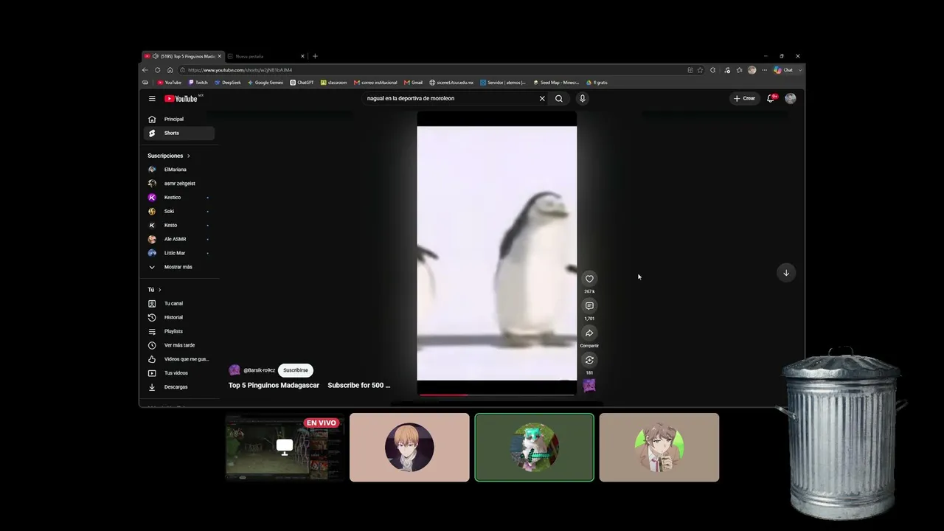The width and height of the screenshot is (944, 531).
Task: Open the Soki subscription
Action: click(x=179, y=211)
